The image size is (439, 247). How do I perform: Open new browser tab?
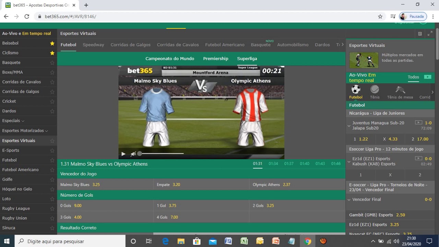(x=86, y=5)
